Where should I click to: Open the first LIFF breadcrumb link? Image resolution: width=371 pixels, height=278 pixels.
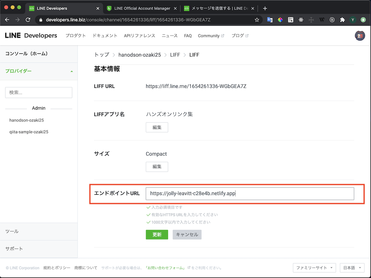[175, 55]
